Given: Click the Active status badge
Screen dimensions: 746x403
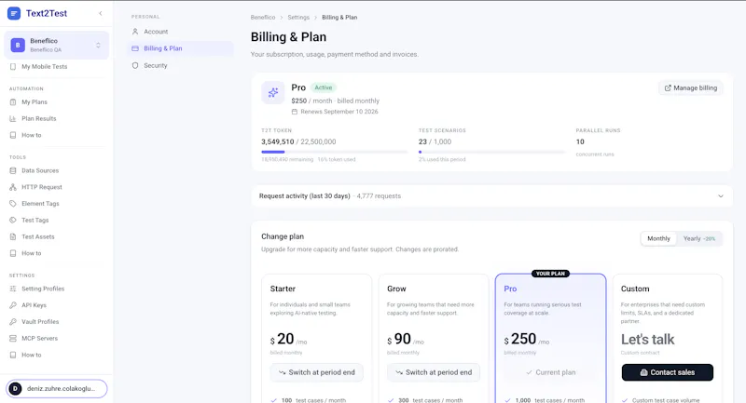Looking at the screenshot, I should click(x=323, y=87).
